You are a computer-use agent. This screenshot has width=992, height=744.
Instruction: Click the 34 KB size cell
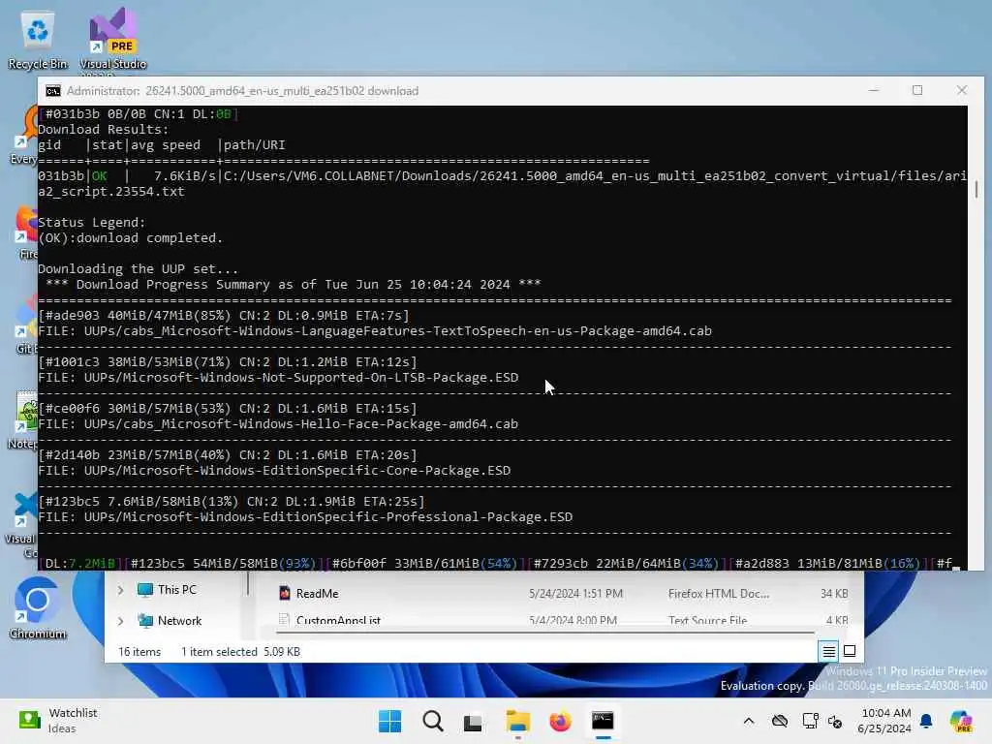coord(834,594)
